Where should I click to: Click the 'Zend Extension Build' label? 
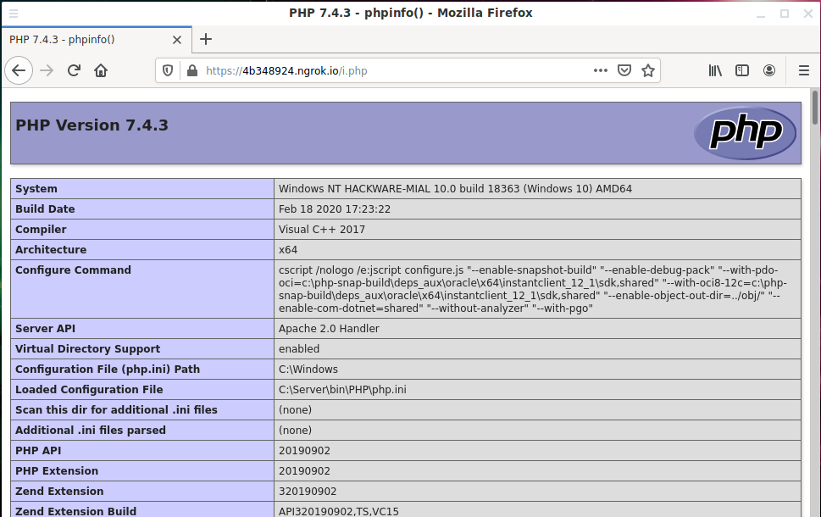coord(76,511)
